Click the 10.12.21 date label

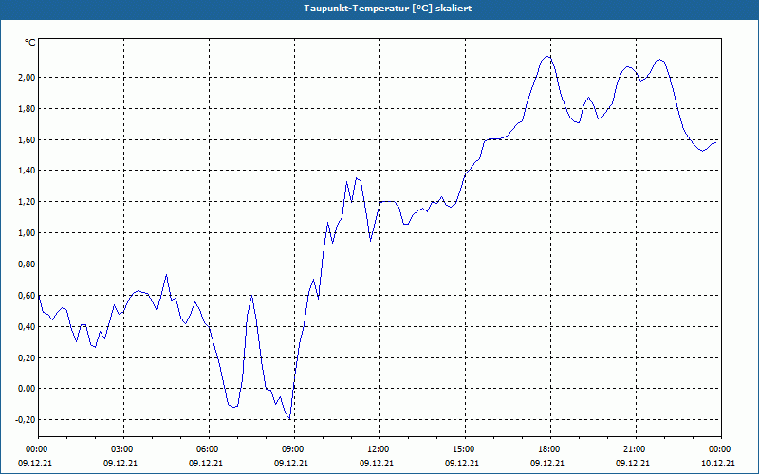(x=718, y=463)
